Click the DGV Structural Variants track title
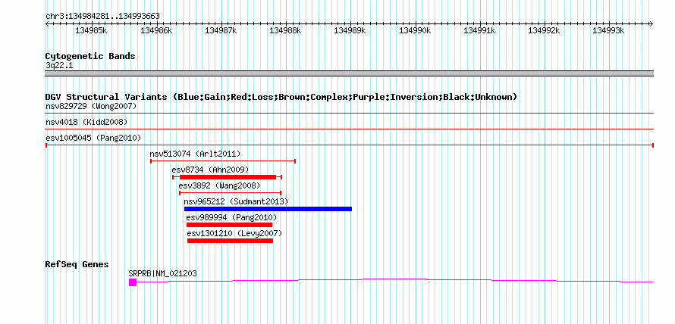Viewport: 675px width, 324px height. (281, 97)
